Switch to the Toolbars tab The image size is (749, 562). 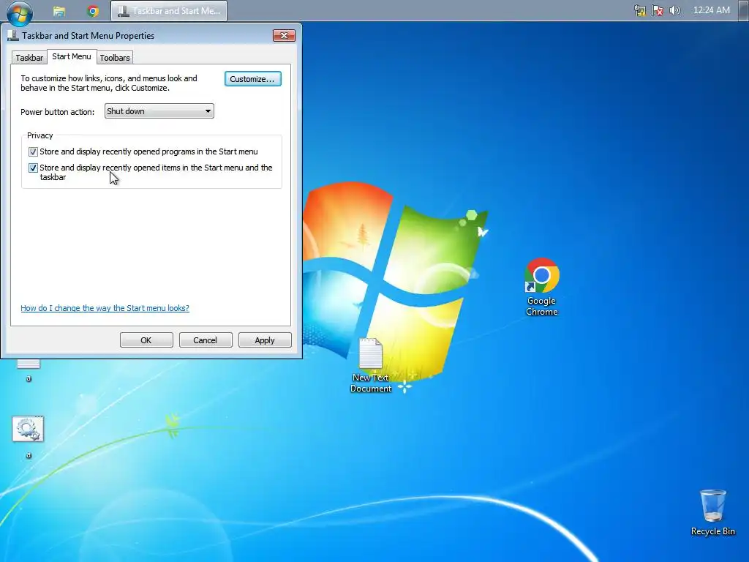pos(115,58)
